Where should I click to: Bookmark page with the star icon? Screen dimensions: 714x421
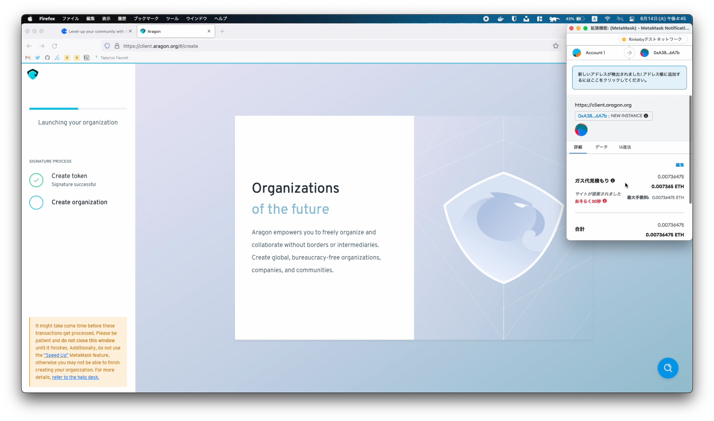[x=556, y=46]
